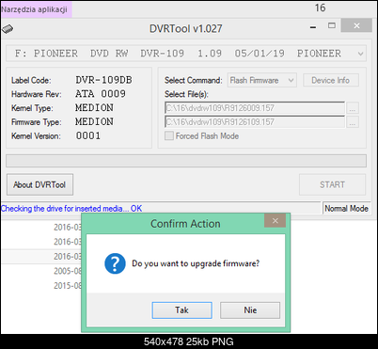
Task: Open the About DVRTool button
Action: pos(39,184)
